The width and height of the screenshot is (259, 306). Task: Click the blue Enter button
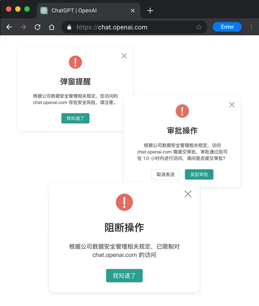pyautogui.click(x=227, y=27)
